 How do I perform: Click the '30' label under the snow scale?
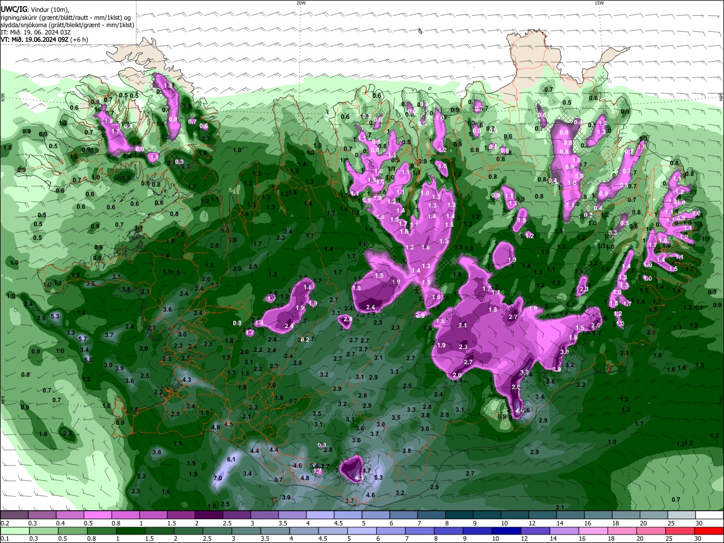(x=699, y=523)
